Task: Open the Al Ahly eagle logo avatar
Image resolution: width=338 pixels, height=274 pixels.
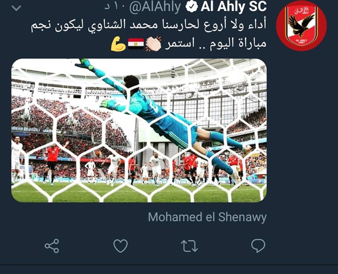Action: pos(301,26)
